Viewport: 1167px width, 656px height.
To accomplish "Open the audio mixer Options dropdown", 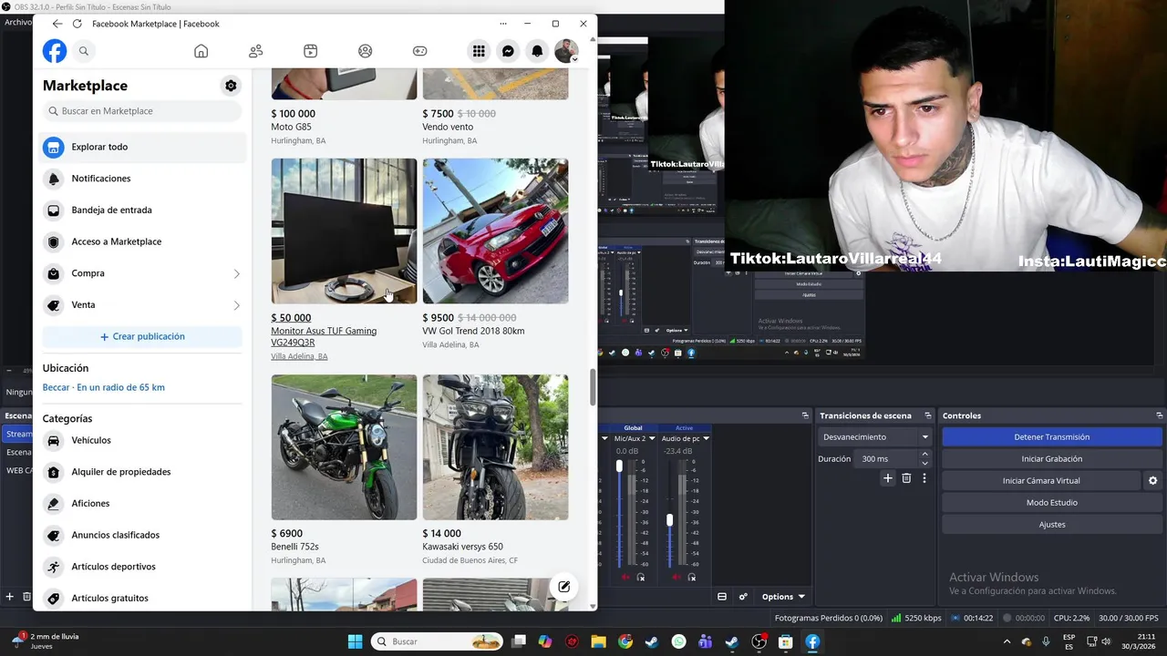I will coord(783,597).
